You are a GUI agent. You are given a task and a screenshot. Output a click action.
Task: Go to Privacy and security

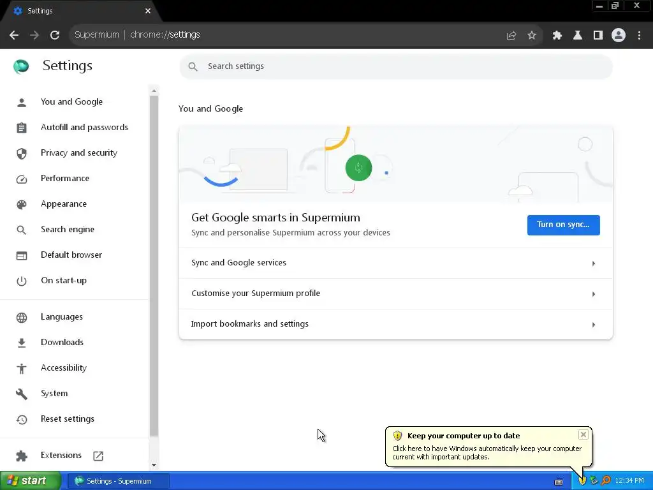coord(79,152)
